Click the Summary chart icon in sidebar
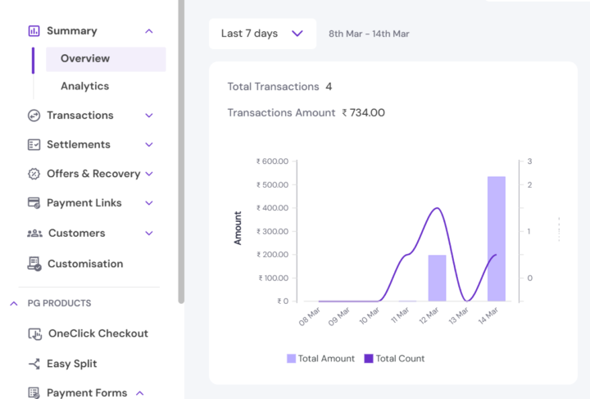Viewport: 590px width, 399px height. click(x=34, y=31)
